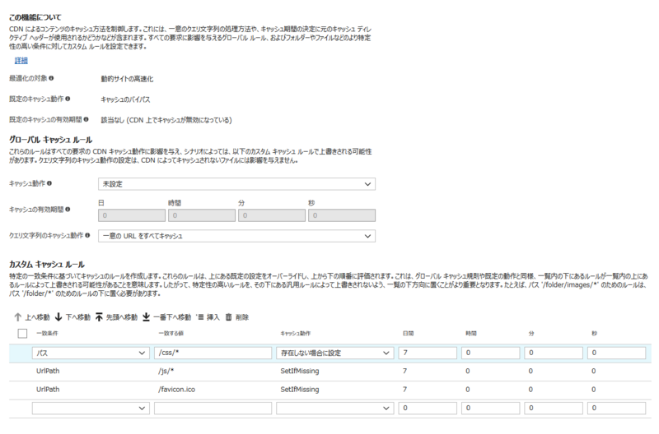The width and height of the screenshot is (659, 434).
Task: Select the /js/* rule row
Action: click(x=330, y=372)
